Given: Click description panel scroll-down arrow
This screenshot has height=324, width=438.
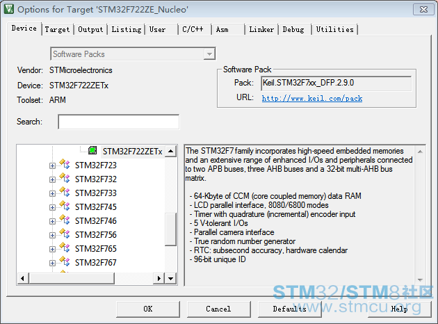Looking at the screenshot, I should click(420, 280).
